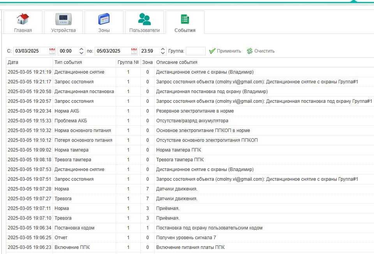
Task: Click the Норма основного питания cell
Action: pyautogui.click(x=84, y=131)
